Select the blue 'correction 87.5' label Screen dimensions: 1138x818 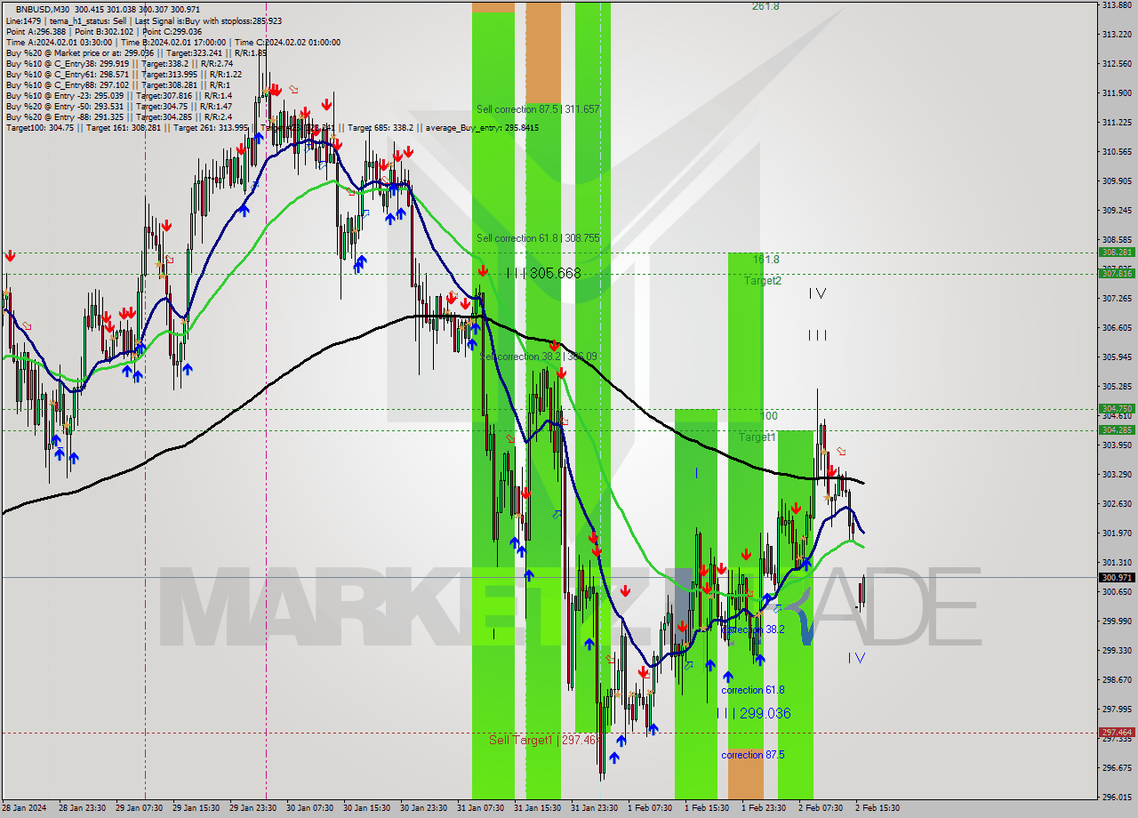pos(753,755)
